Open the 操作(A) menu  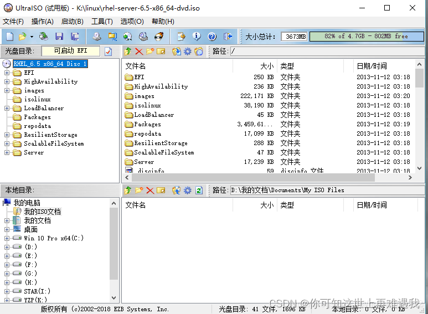click(42, 22)
